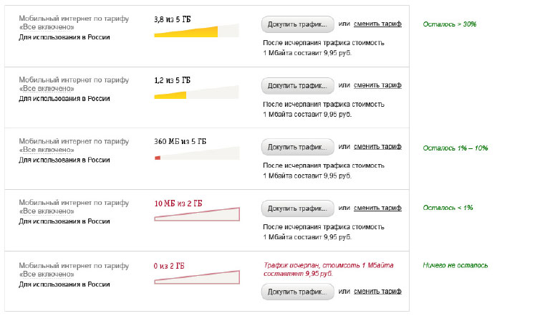Click the green 'Ничего не осталось' annotation

pyautogui.click(x=455, y=266)
